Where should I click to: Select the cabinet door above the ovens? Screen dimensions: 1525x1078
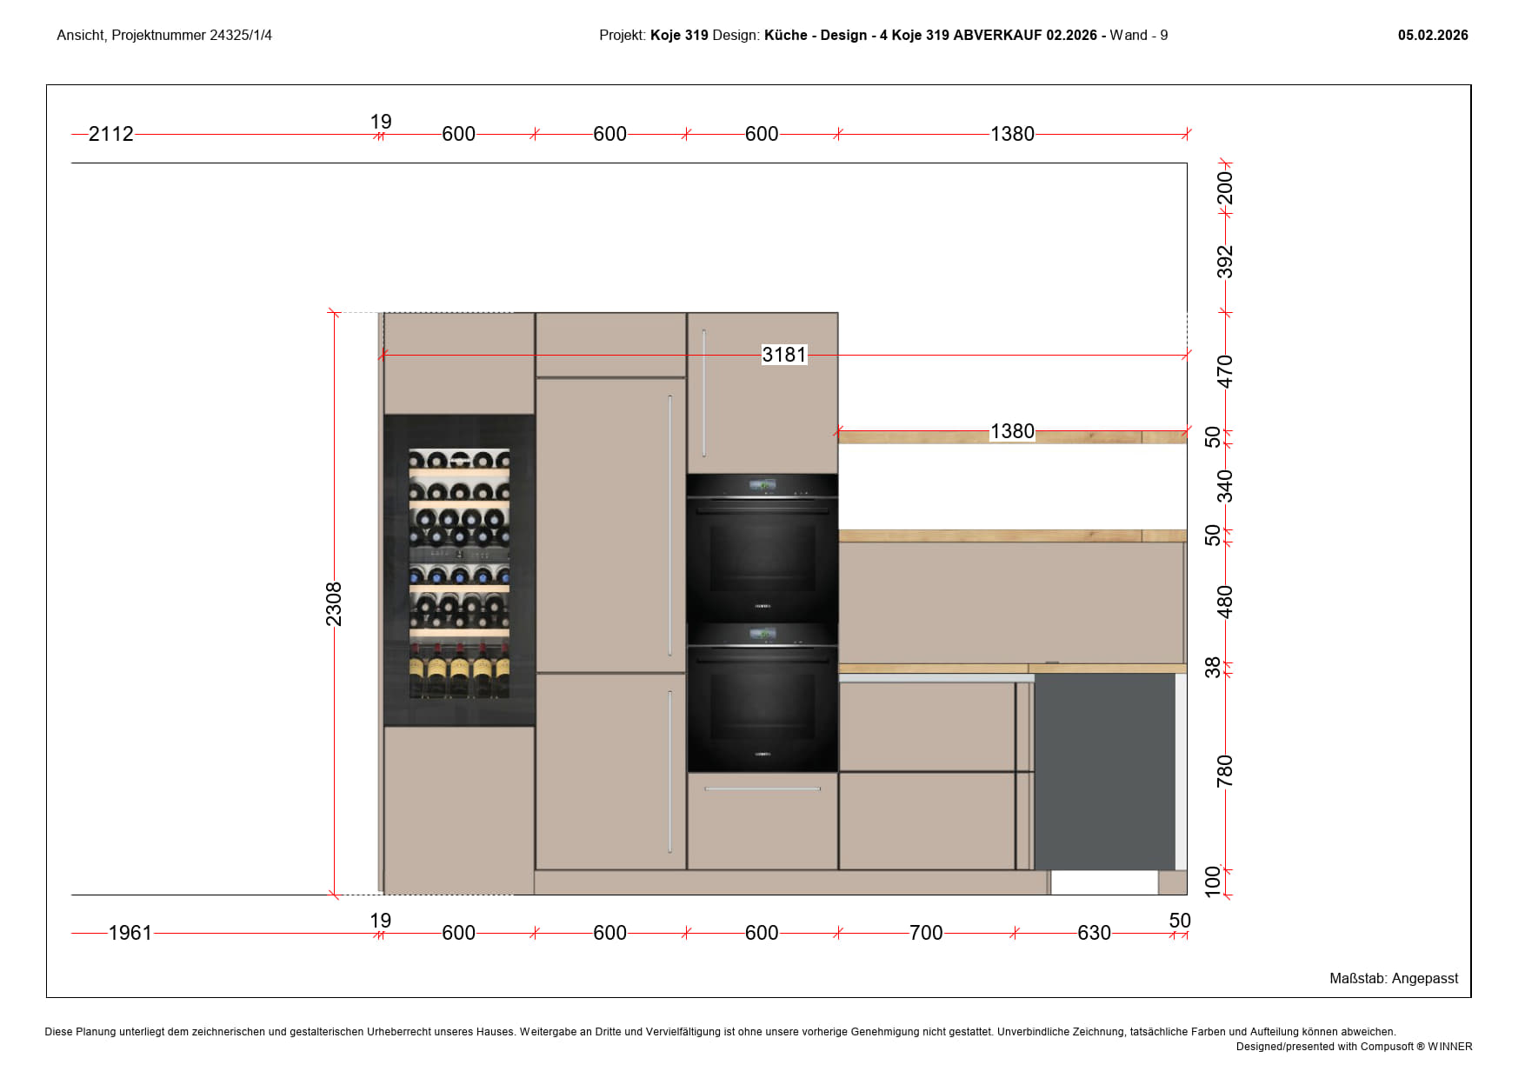pos(762,393)
